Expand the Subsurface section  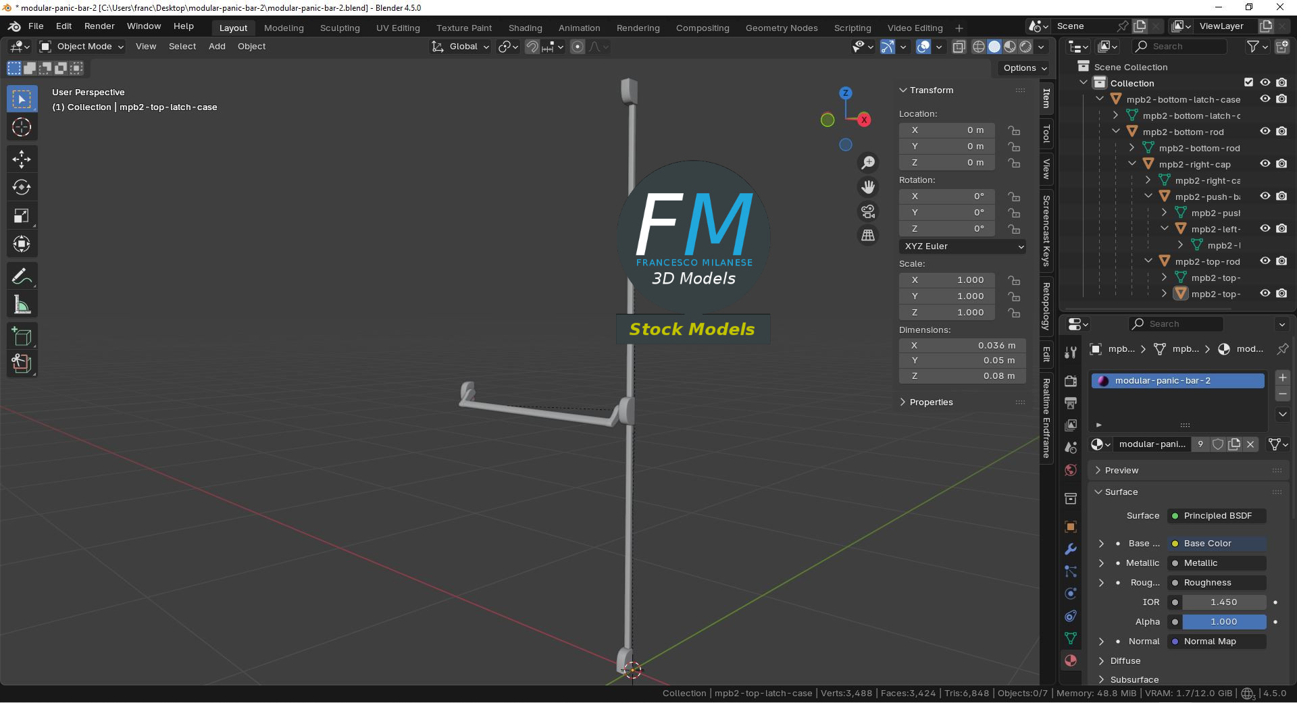1101,679
